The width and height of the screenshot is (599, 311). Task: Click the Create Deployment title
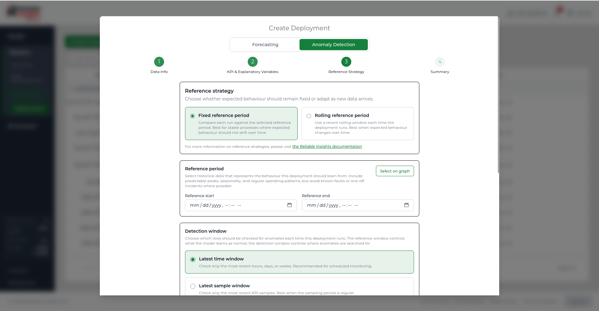pos(299,28)
